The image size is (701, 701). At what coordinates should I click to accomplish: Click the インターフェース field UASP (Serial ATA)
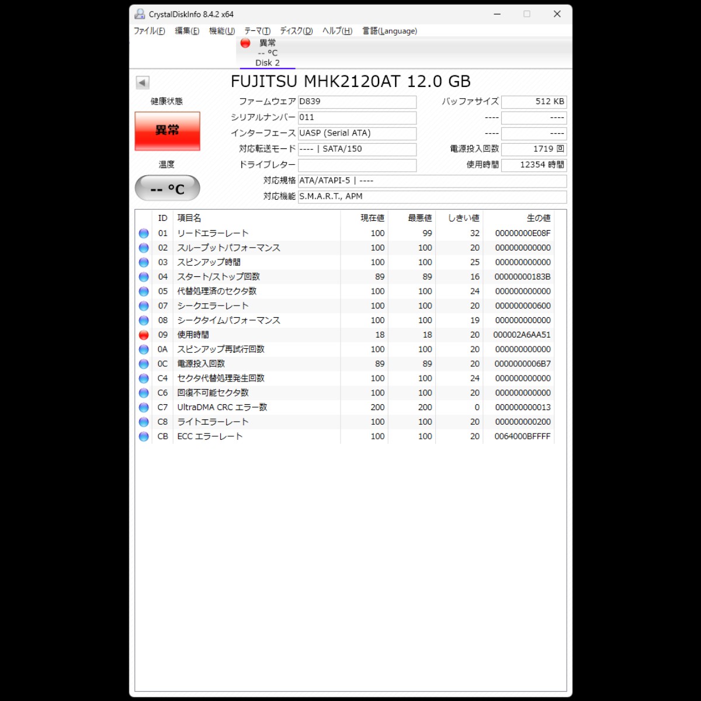[357, 133]
